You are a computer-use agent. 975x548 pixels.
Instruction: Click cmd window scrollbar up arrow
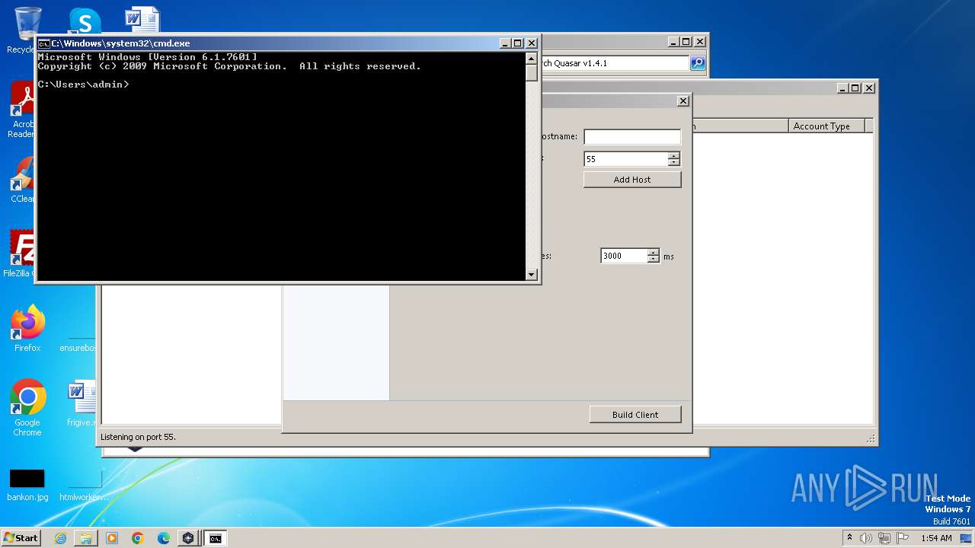click(532, 58)
